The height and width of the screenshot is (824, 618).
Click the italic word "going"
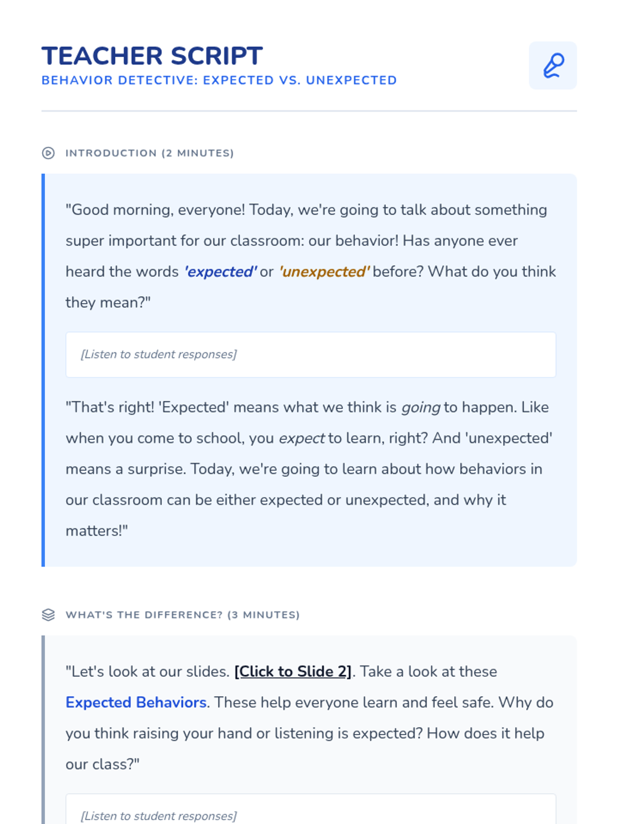(421, 407)
